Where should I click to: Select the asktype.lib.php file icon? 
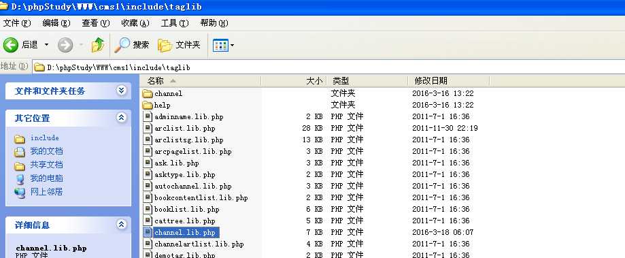pyautogui.click(x=148, y=175)
